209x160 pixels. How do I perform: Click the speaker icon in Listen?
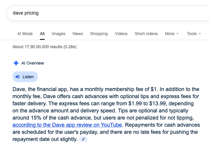pos(18,77)
